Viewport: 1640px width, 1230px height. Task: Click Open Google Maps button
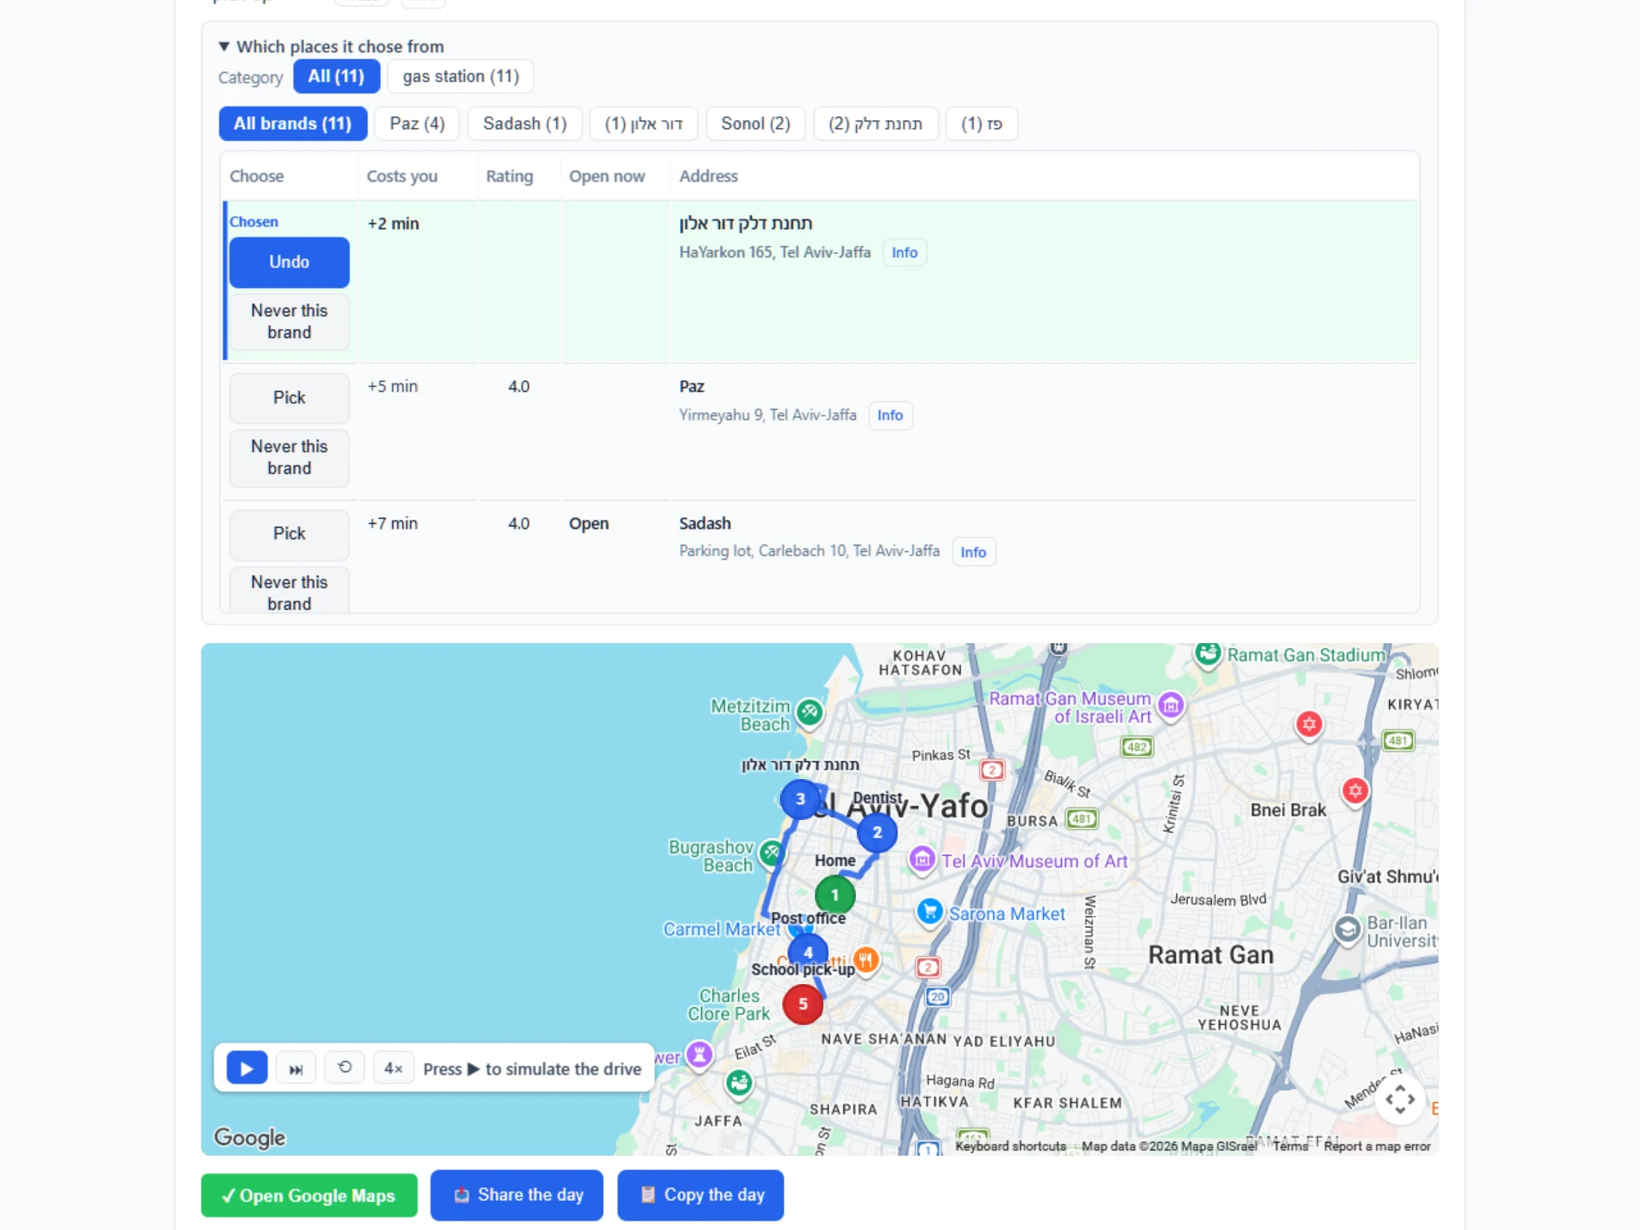click(x=309, y=1196)
